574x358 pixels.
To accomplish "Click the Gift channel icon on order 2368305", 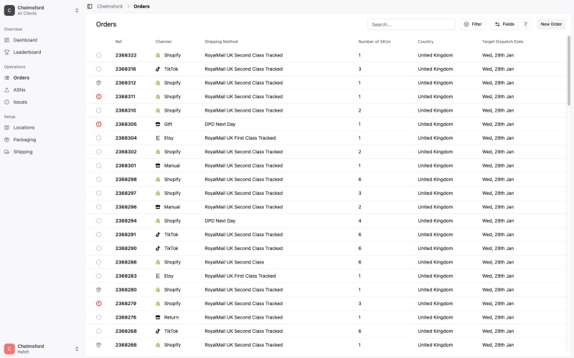I will 158,124.
